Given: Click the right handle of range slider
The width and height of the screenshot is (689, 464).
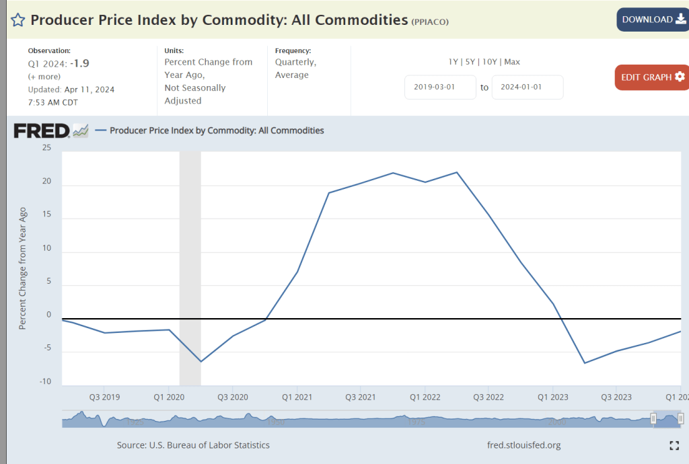Looking at the screenshot, I should coord(680,419).
